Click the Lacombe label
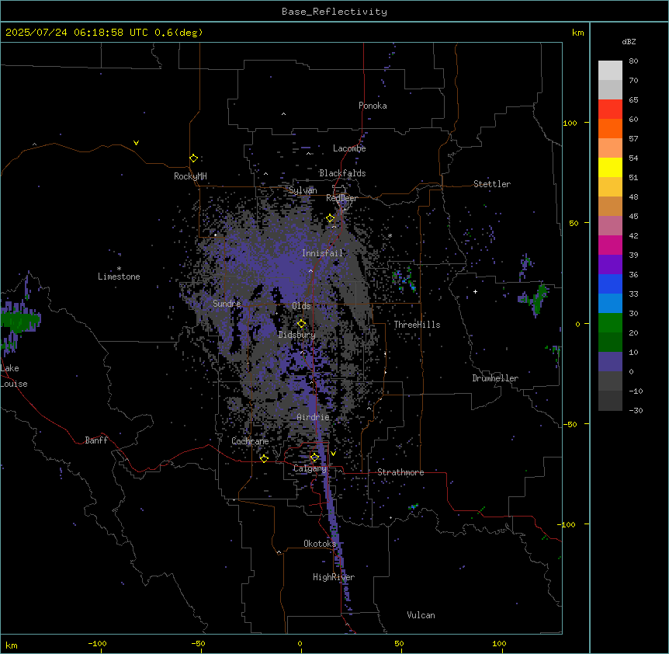Viewport: 669px width, 654px height. click(349, 148)
